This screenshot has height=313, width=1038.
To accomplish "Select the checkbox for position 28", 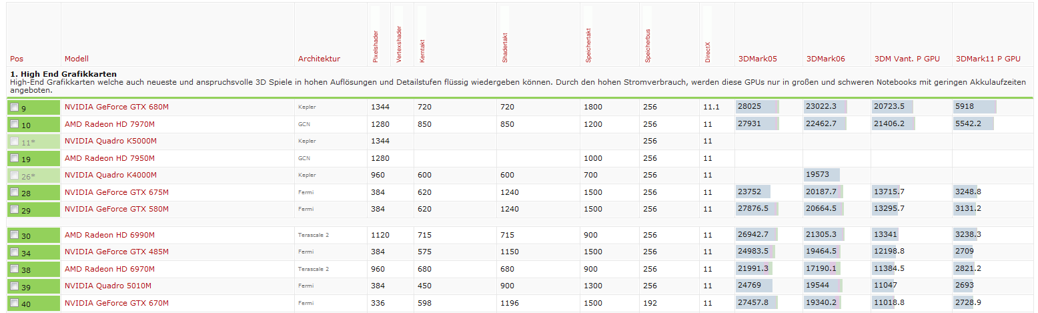I will pos(15,192).
